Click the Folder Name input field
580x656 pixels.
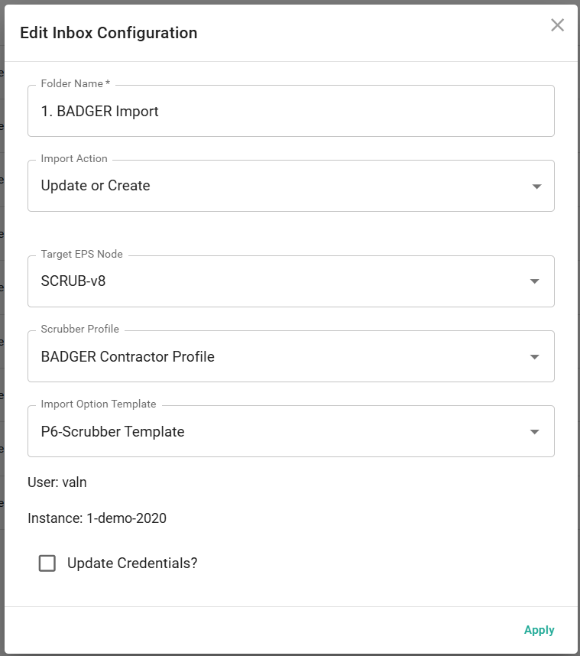[x=290, y=110]
